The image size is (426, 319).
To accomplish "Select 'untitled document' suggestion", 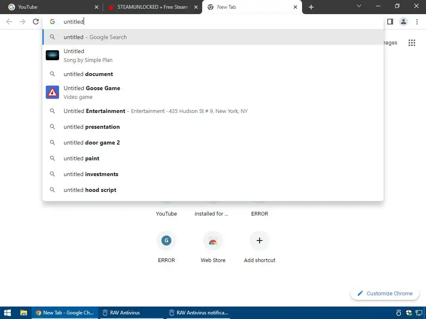I will pos(213,74).
